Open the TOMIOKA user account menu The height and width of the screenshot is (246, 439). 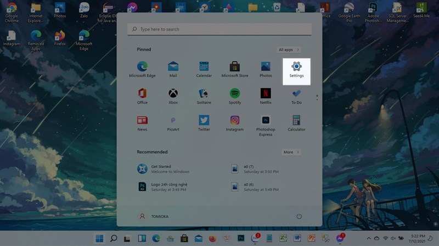point(153,216)
